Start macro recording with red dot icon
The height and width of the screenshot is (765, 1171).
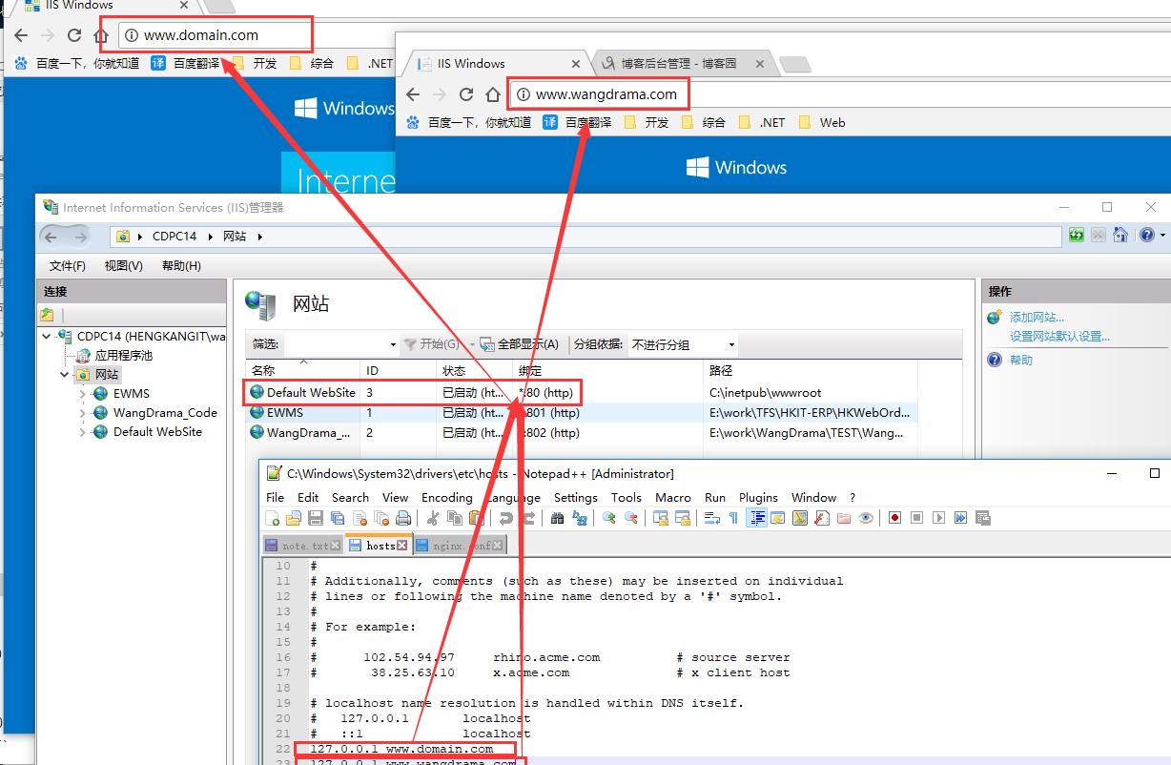(x=894, y=518)
